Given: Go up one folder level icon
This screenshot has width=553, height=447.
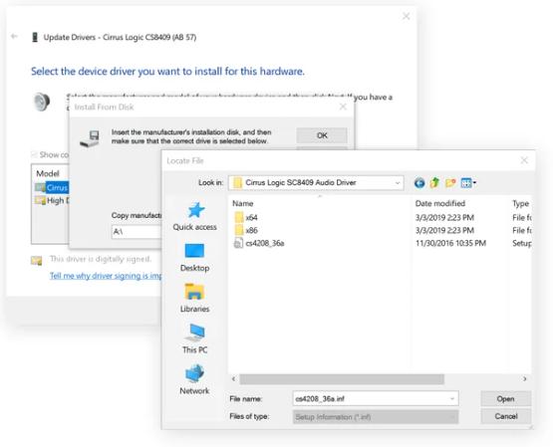Looking at the screenshot, I should point(434,183).
